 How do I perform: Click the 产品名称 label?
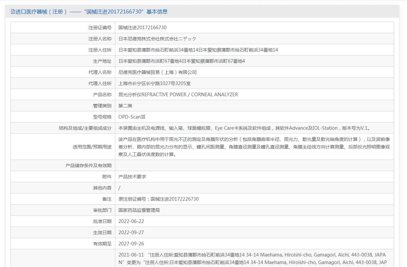102,95
